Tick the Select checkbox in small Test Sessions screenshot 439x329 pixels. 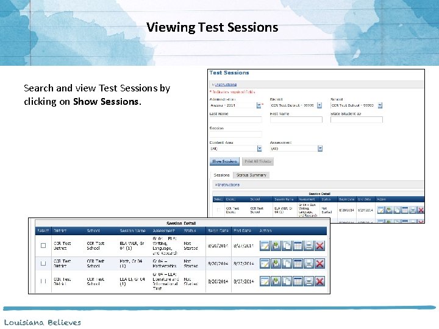coord(218,210)
